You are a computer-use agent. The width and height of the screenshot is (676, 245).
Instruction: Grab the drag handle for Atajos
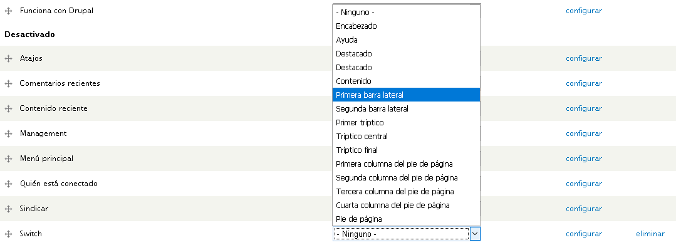click(x=8, y=59)
